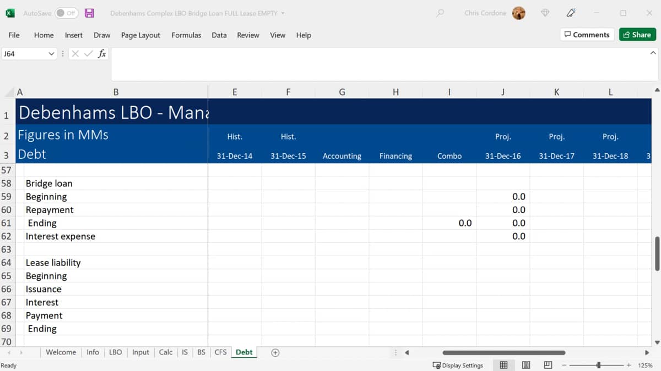This screenshot has height=371, width=661.
Task: Click the zoom slider handle
Action: coord(598,366)
